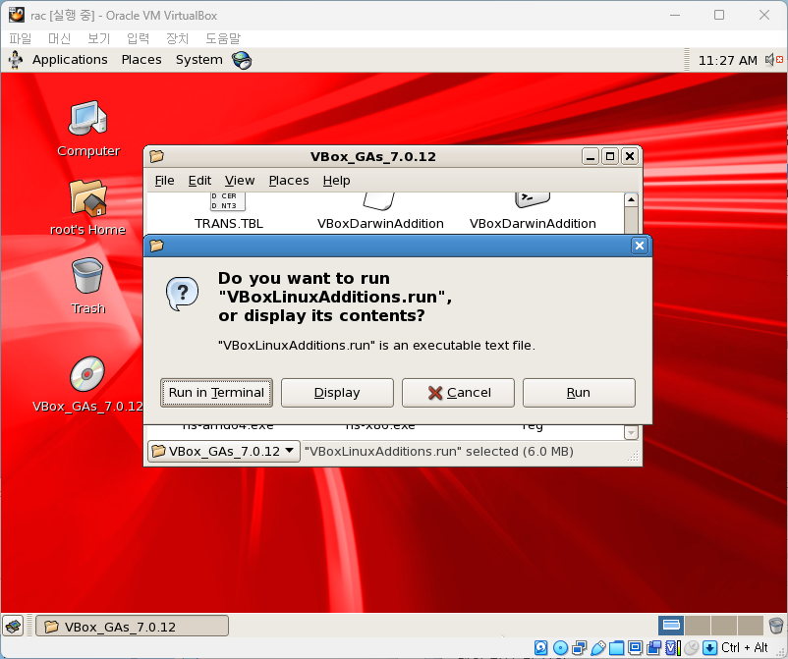Switch to the second workspace
The height and width of the screenshot is (659, 788).
coord(697,626)
